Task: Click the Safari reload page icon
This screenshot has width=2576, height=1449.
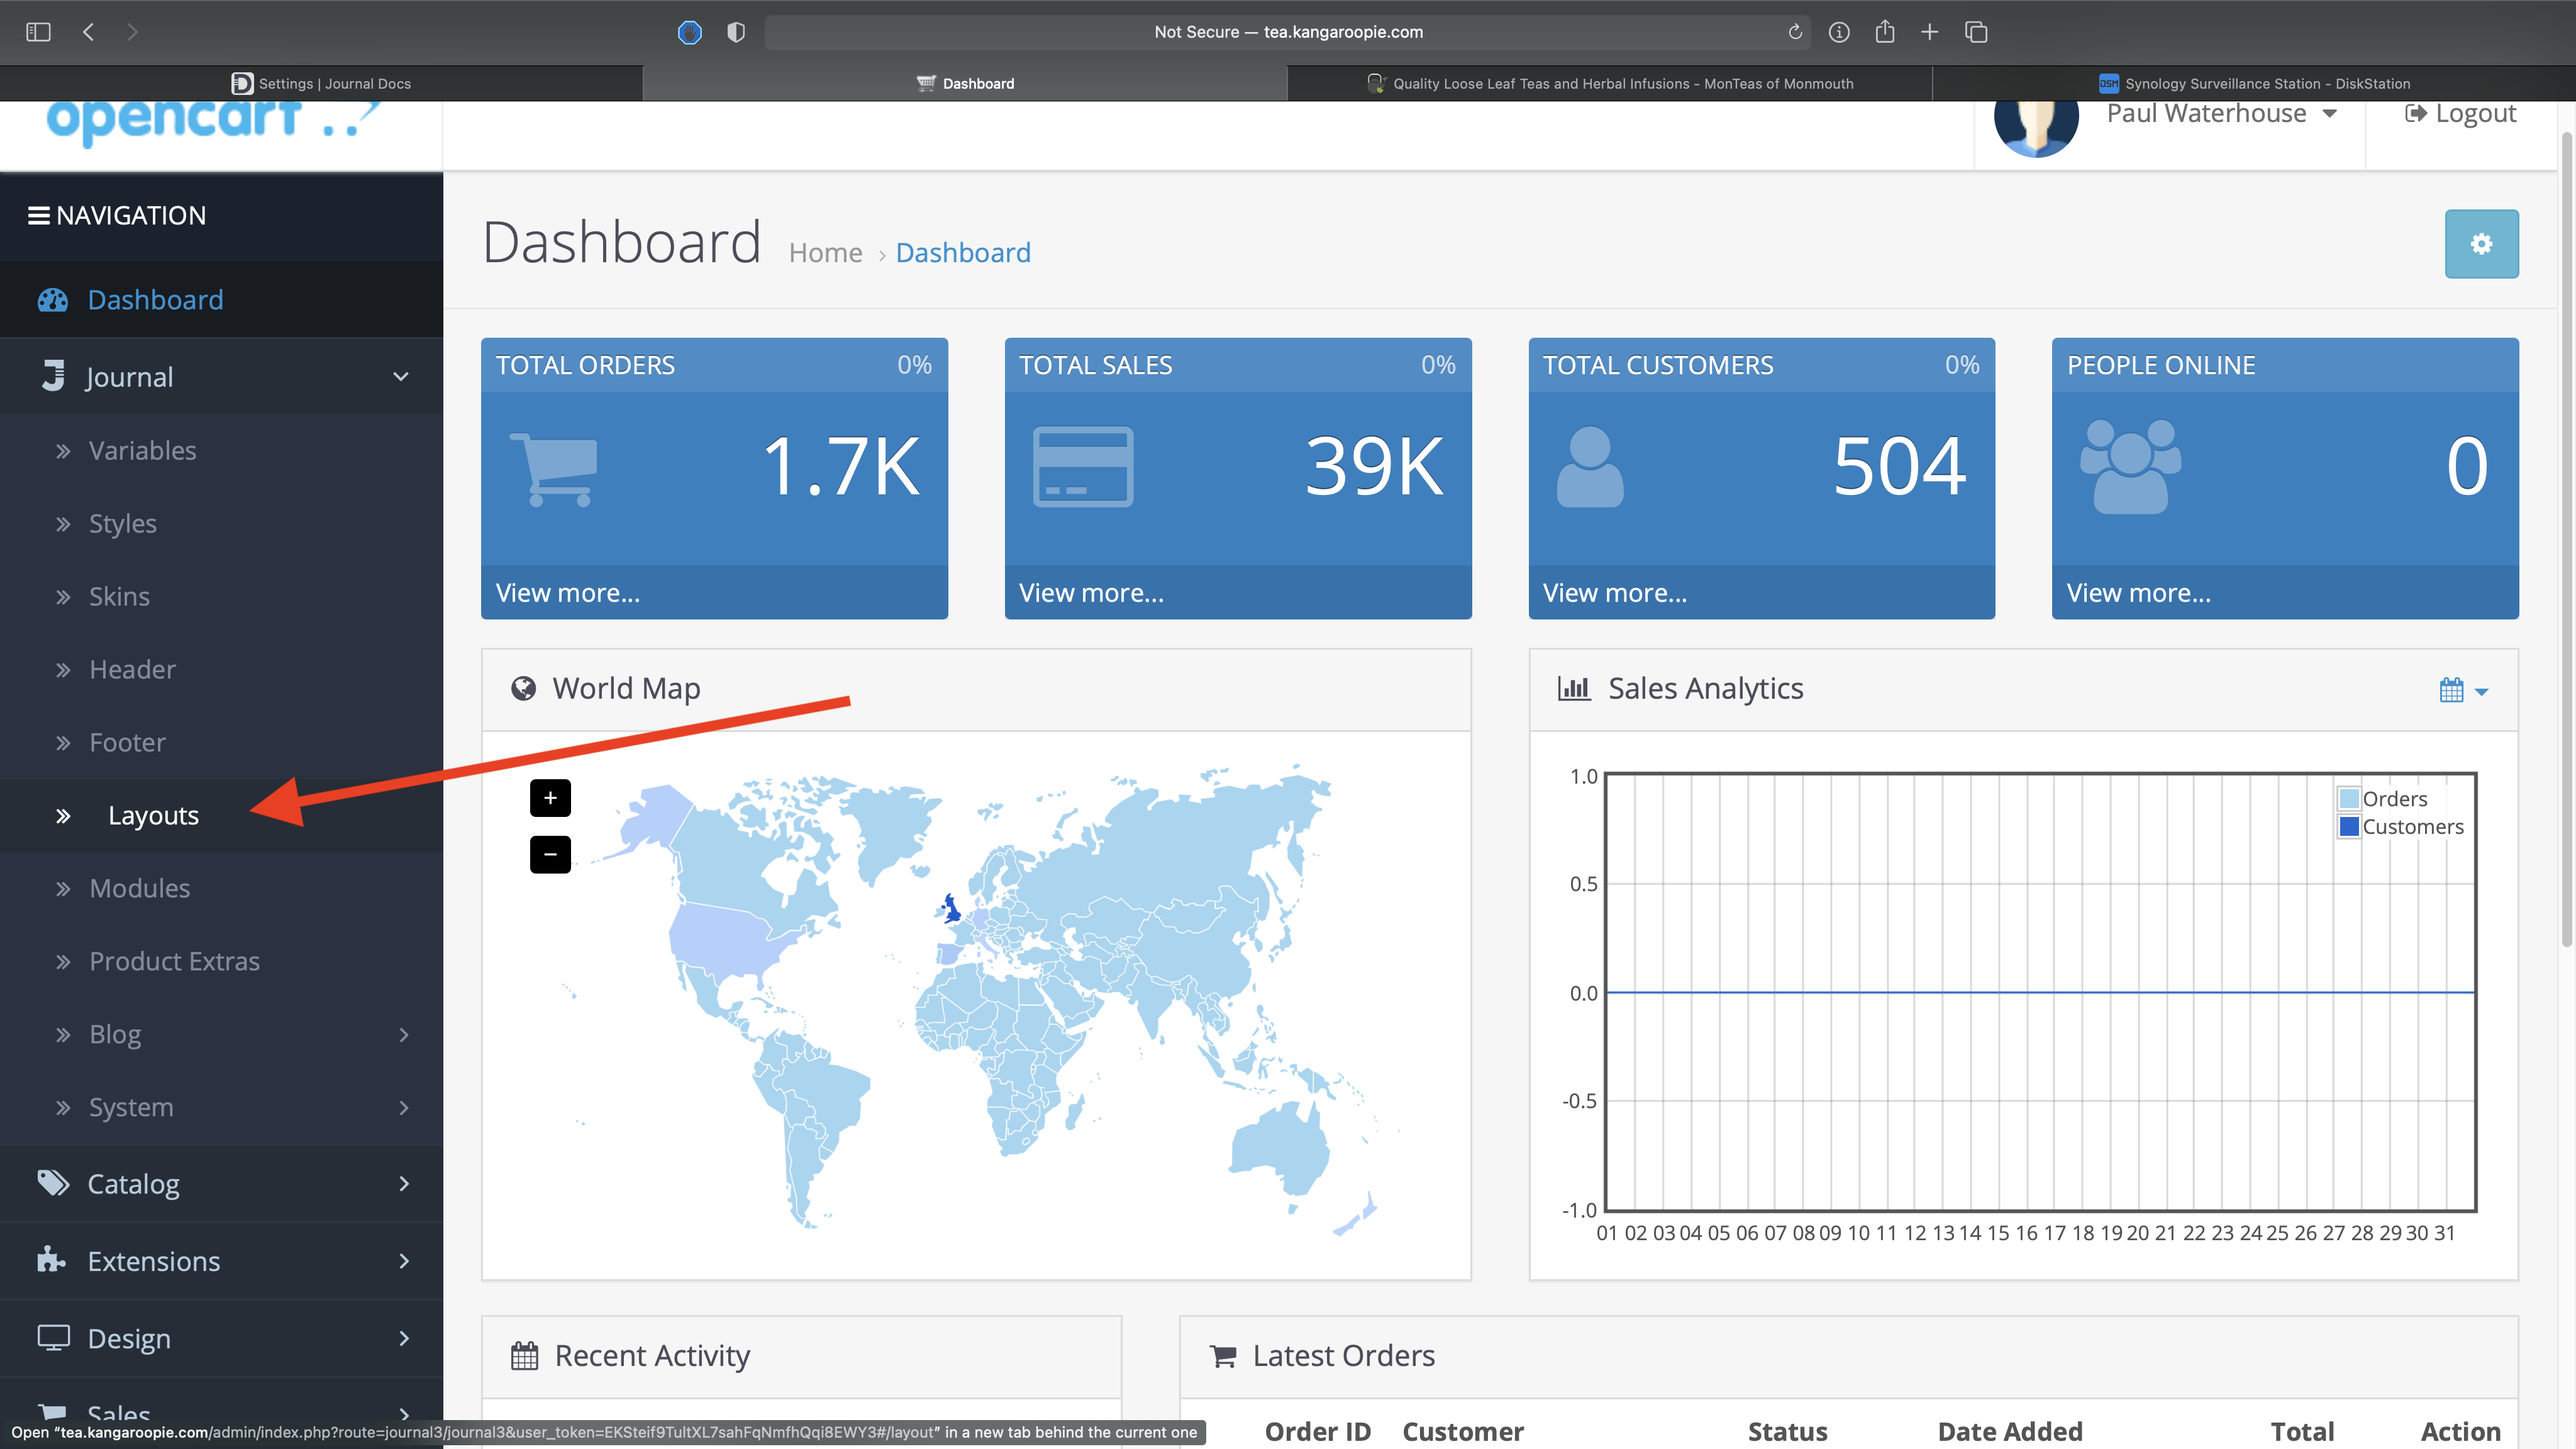Action: (x=1795, y=32)
